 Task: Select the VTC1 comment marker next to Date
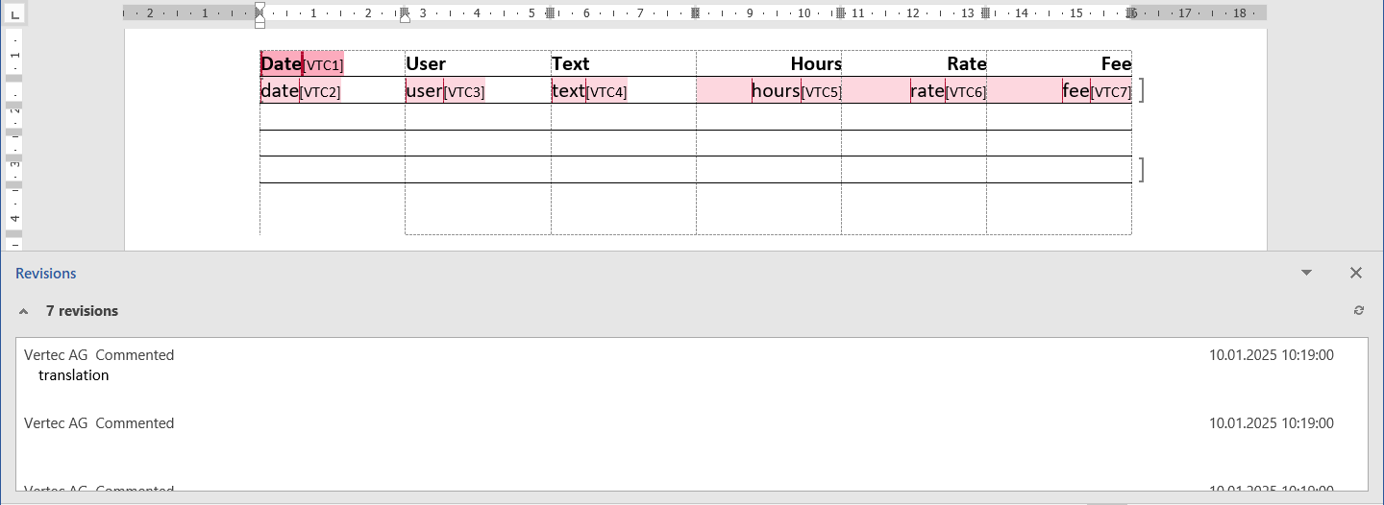click(323, 64)
